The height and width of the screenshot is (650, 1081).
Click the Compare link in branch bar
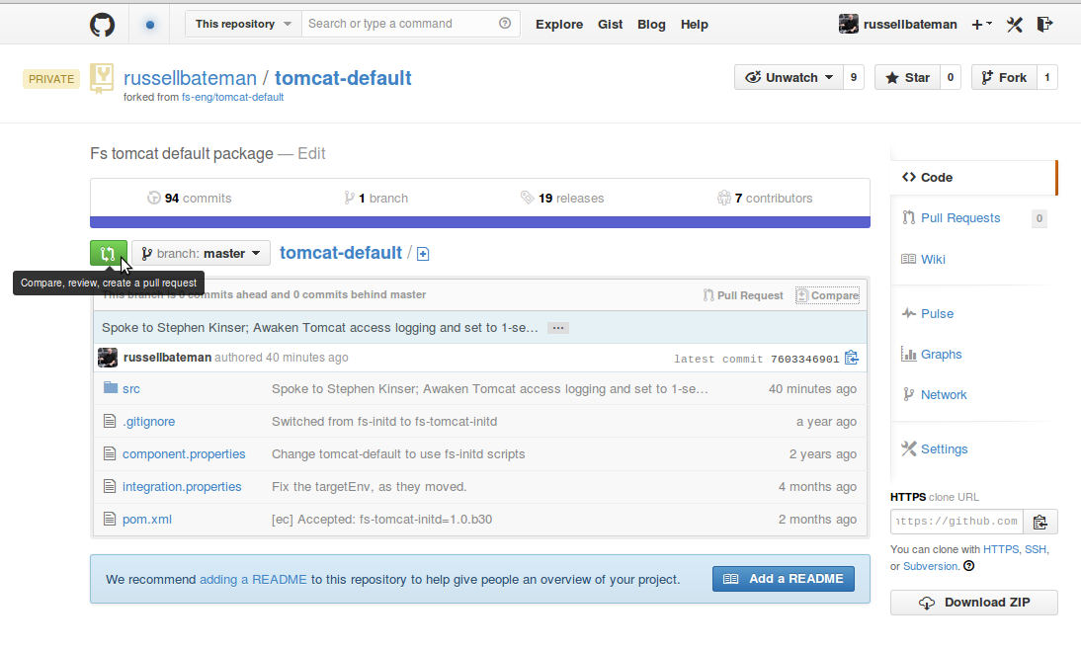coord(827,295)
